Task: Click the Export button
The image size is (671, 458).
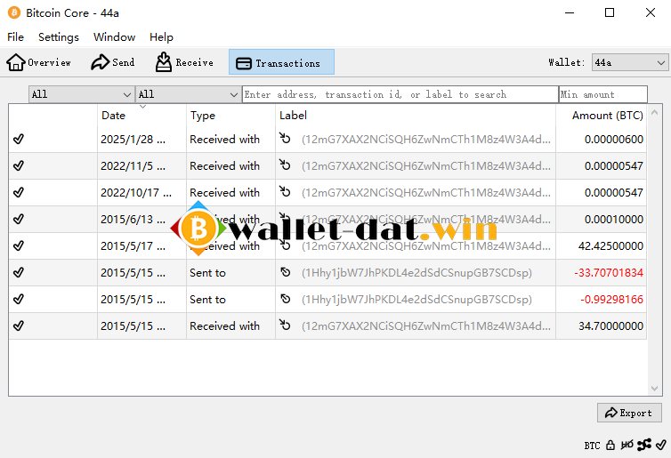Action: pos(629,413)
